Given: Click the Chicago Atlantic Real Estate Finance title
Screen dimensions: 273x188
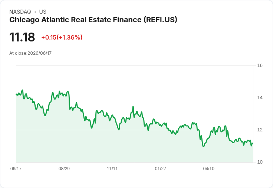Looking at the screenshot, I should coord(93,20).
